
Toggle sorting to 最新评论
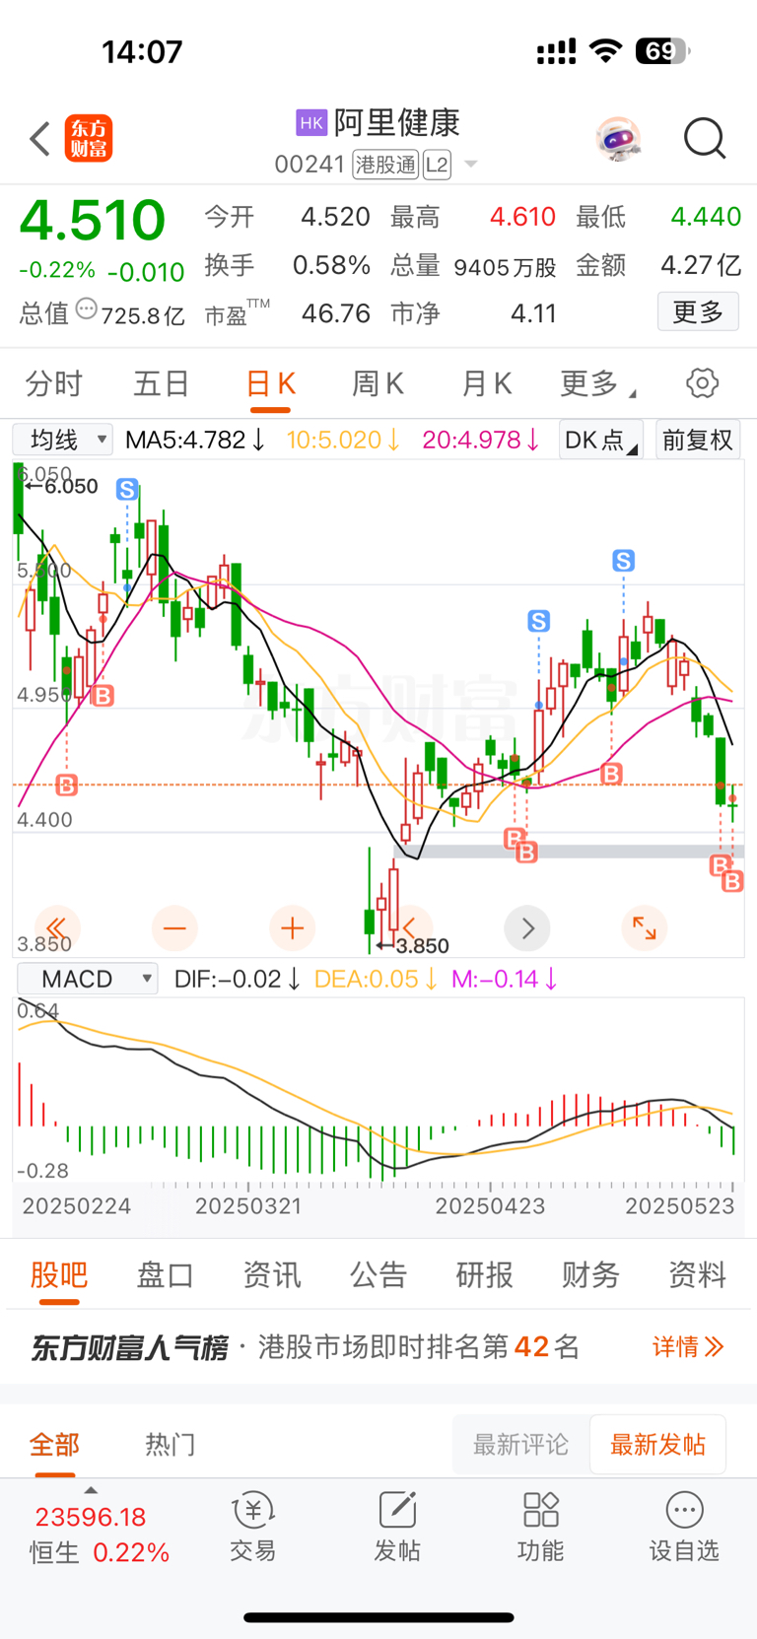pyautogui.click(x=521, y=1445)
